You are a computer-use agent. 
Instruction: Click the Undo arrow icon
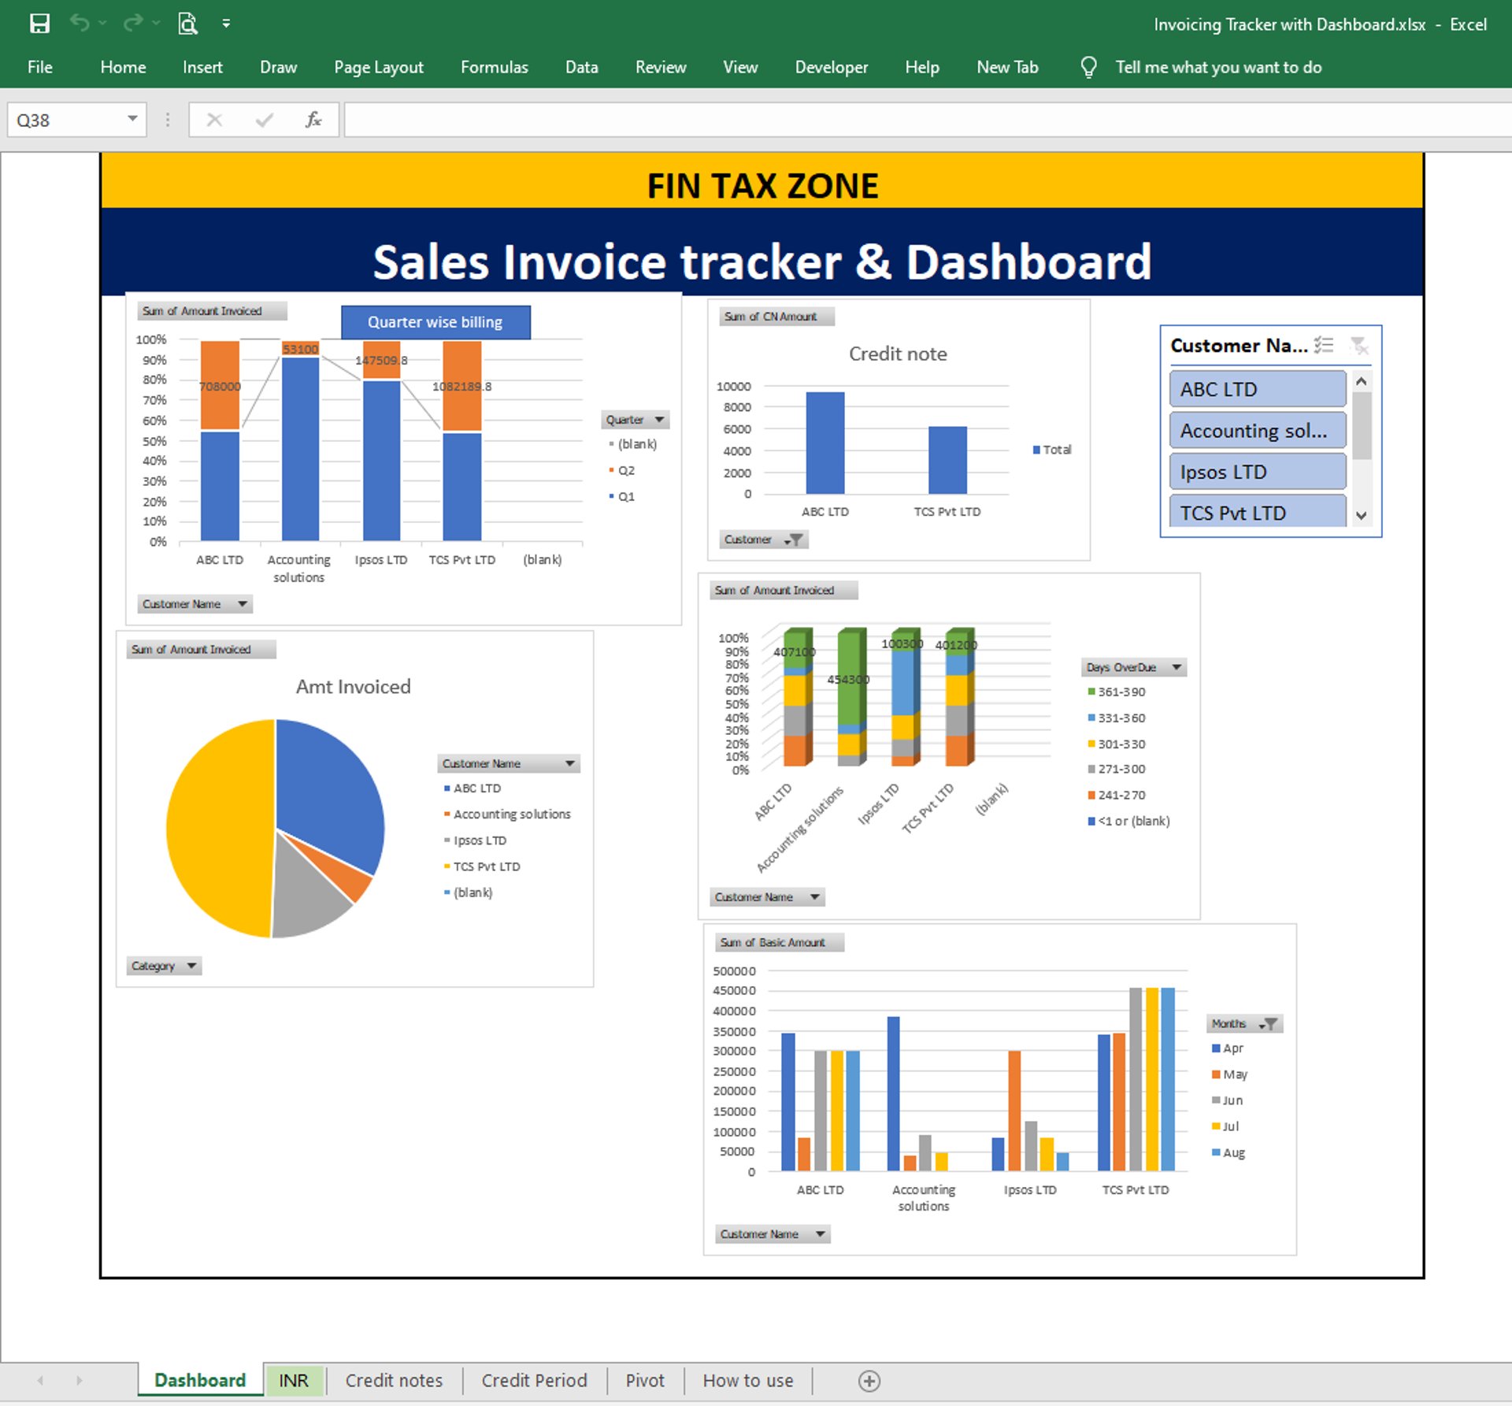point(80,23)
